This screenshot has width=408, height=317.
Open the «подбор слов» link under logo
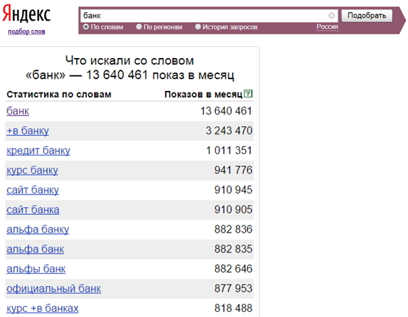point(26,32)
